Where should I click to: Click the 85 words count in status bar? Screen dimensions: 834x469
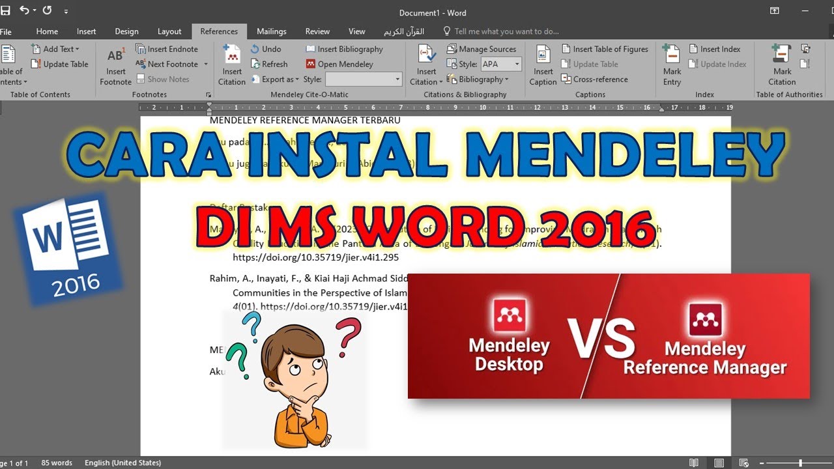click(x=57, y=463)
